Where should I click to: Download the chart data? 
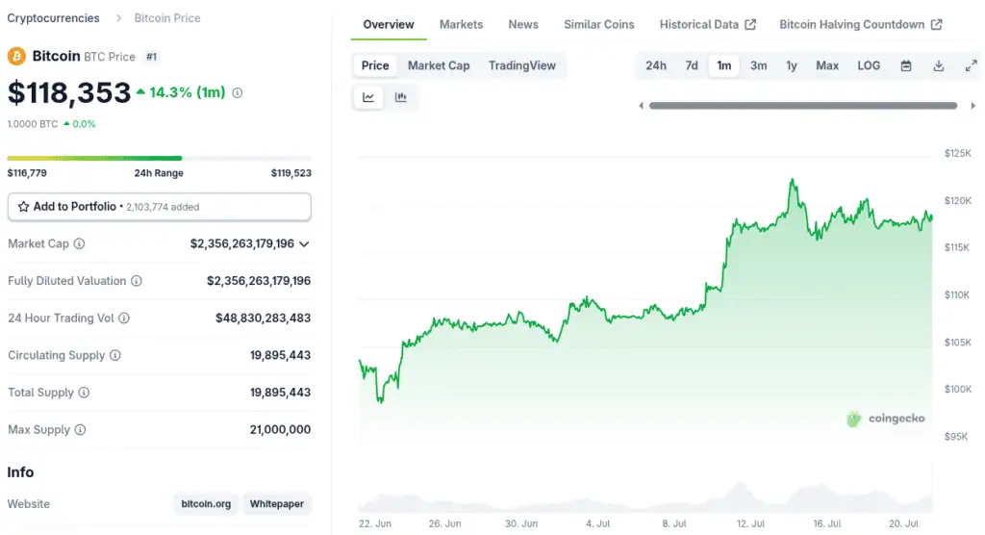tap(939, 65)
